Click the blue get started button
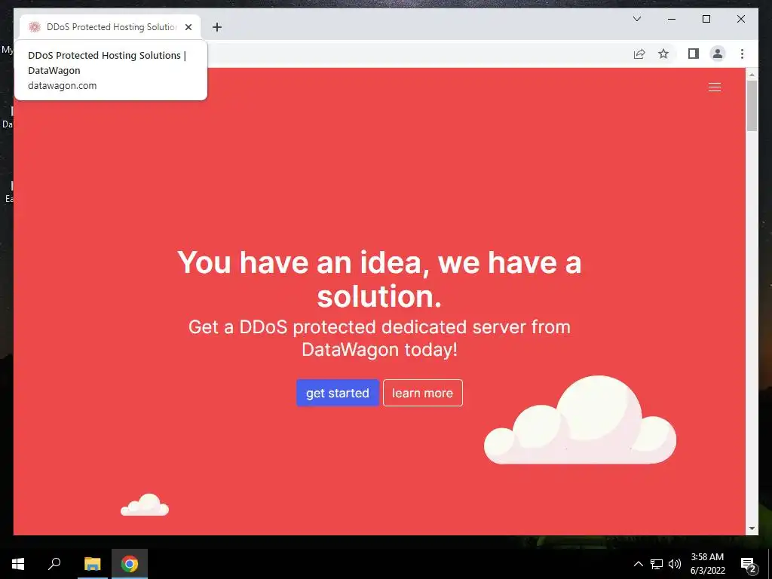This screenshot has height=579, width=772. [x=337, y=393]
